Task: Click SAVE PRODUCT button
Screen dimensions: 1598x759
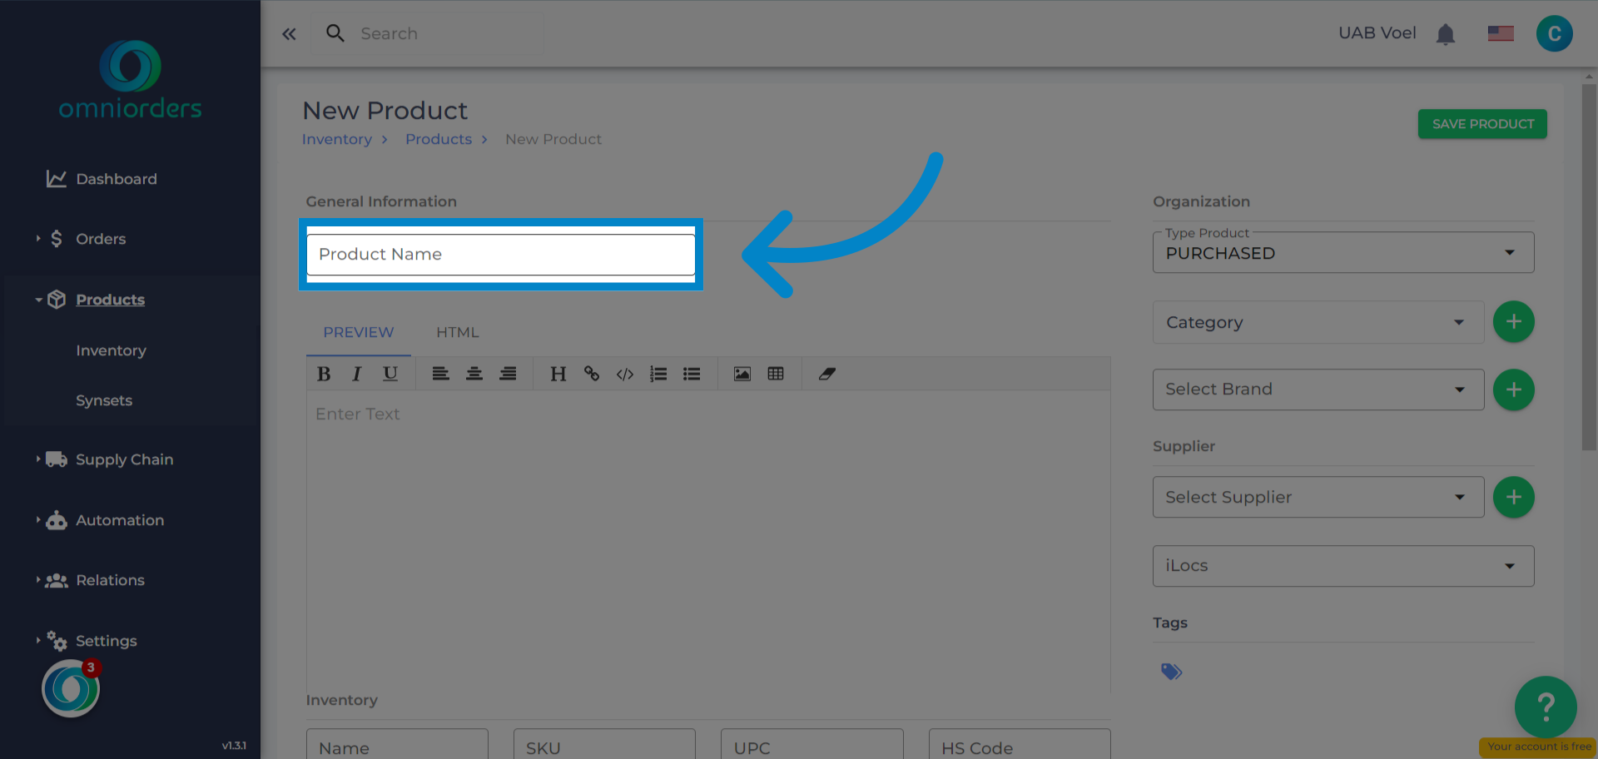Action: (x=1482, y=124)
